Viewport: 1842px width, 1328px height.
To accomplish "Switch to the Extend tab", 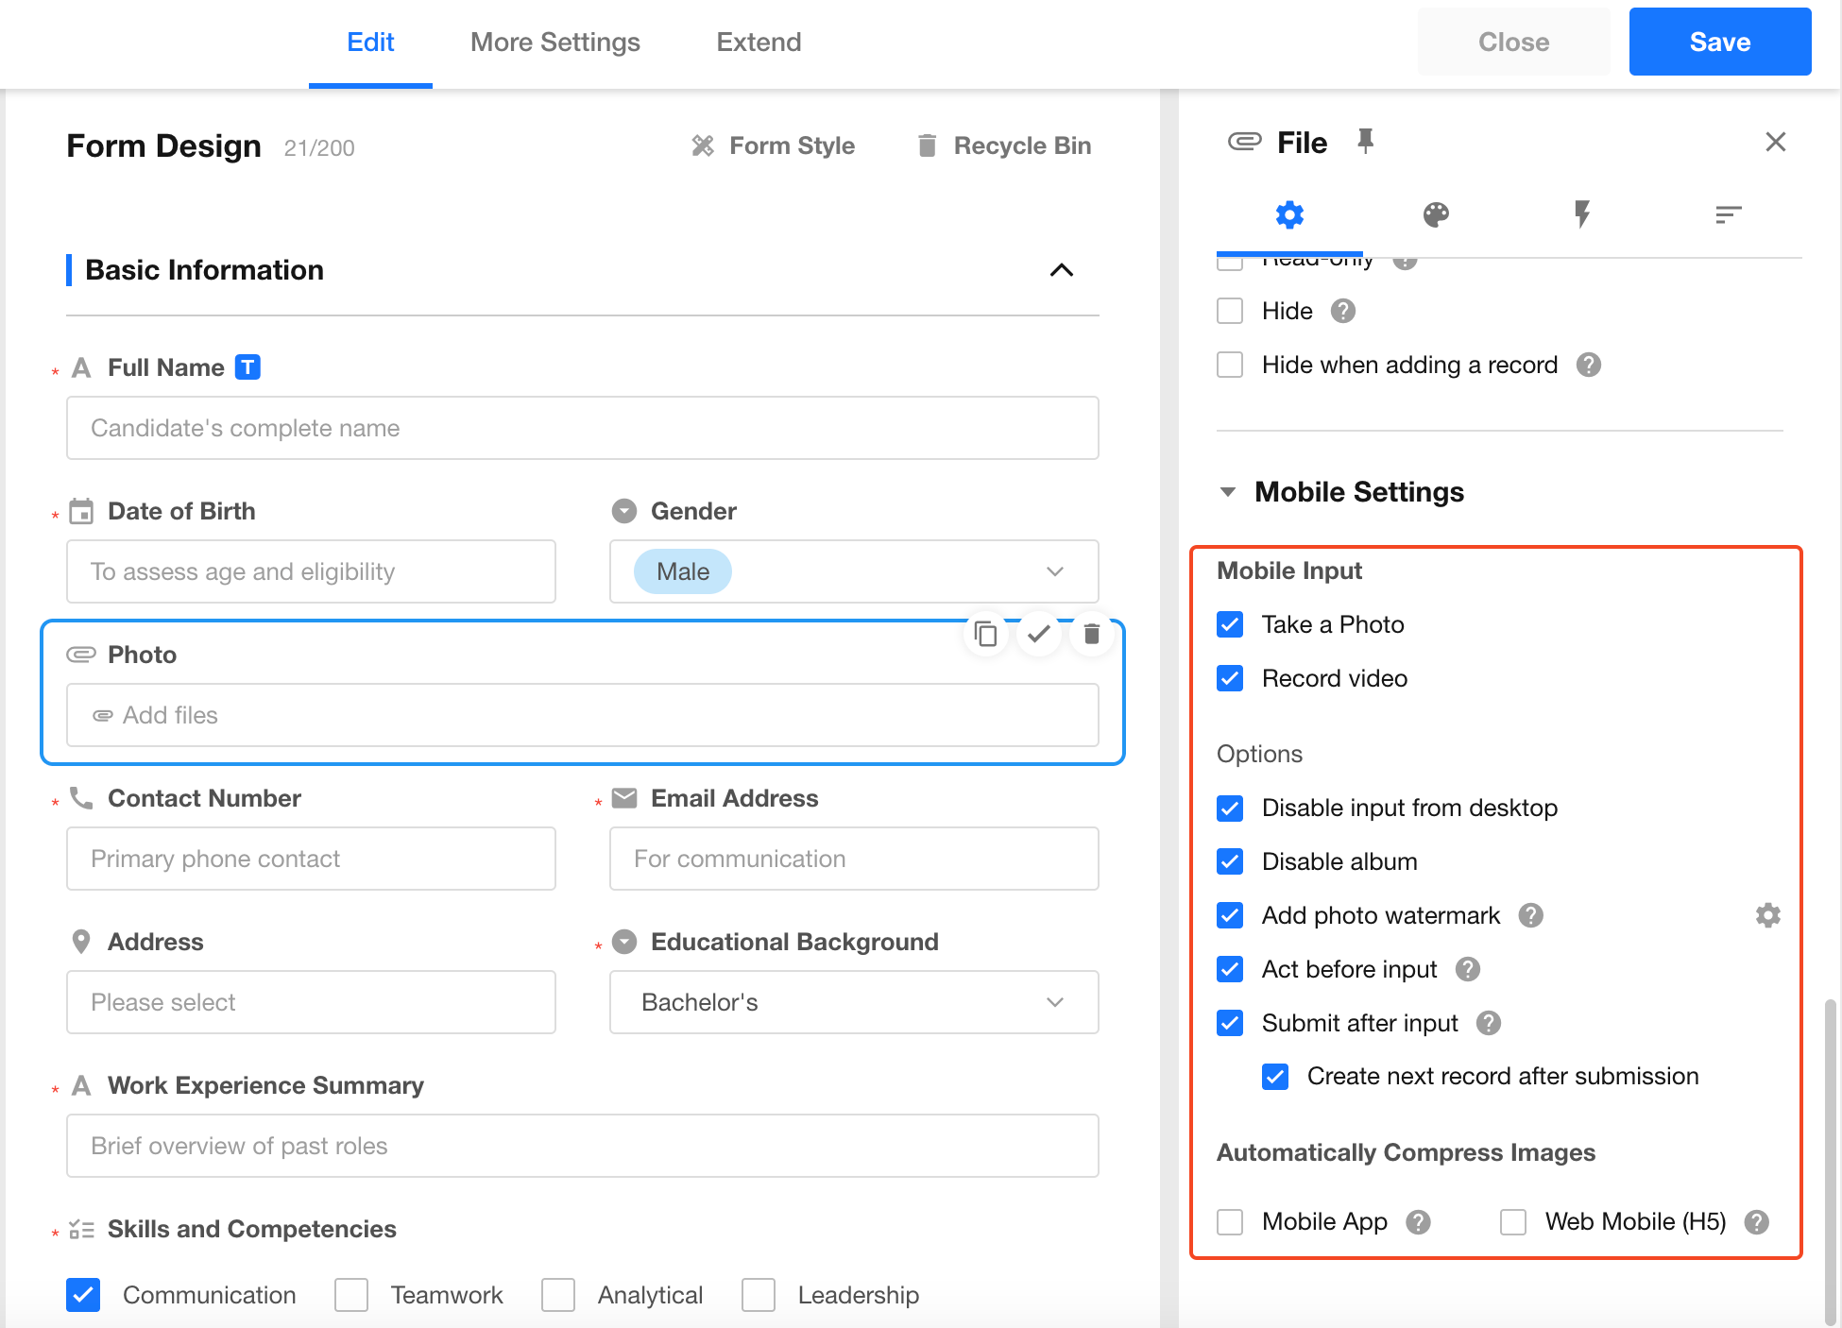I will coord(759,43).
